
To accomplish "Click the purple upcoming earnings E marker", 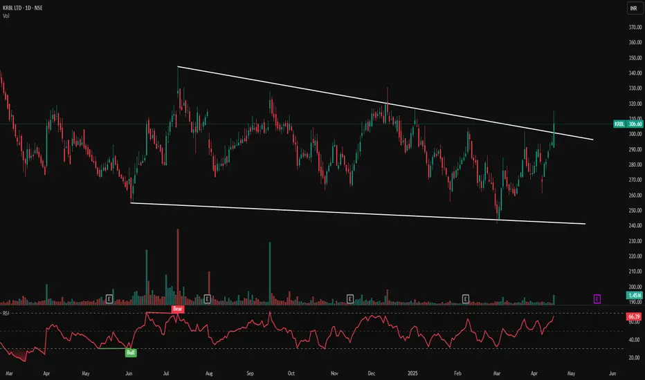I will point(597,299).
